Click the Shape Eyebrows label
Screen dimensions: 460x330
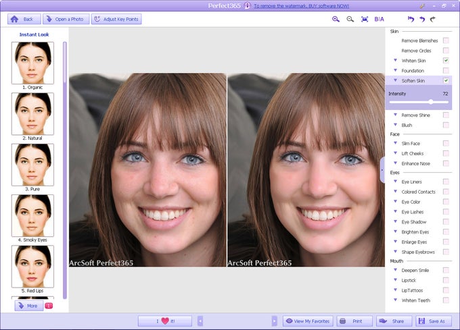click(418, 252)
